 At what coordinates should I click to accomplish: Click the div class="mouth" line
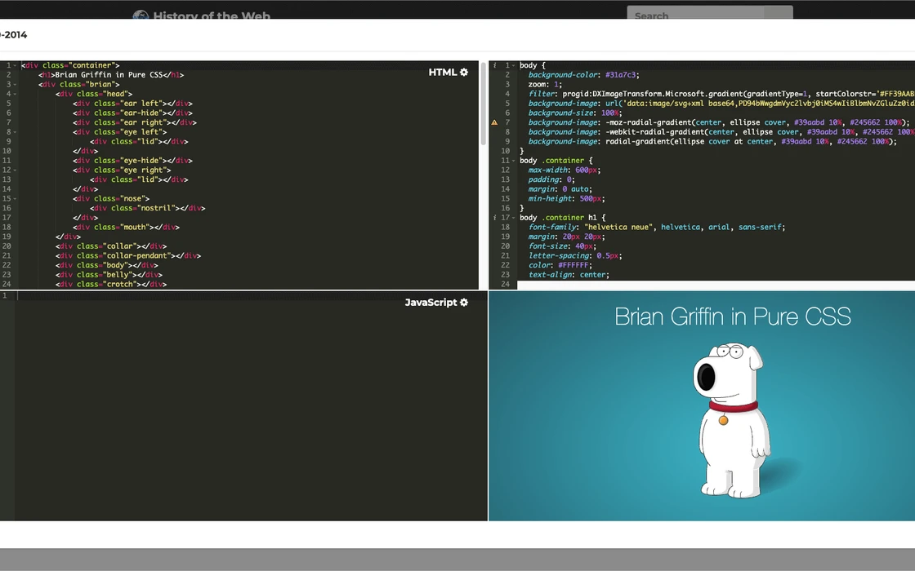[x=126, y=228]
